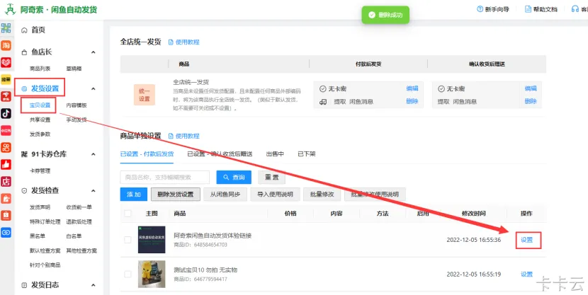The height and width of the screenshot is (295, 588).
Task: Open 黑名单 in the sidebar
Action: click(37, 236)
